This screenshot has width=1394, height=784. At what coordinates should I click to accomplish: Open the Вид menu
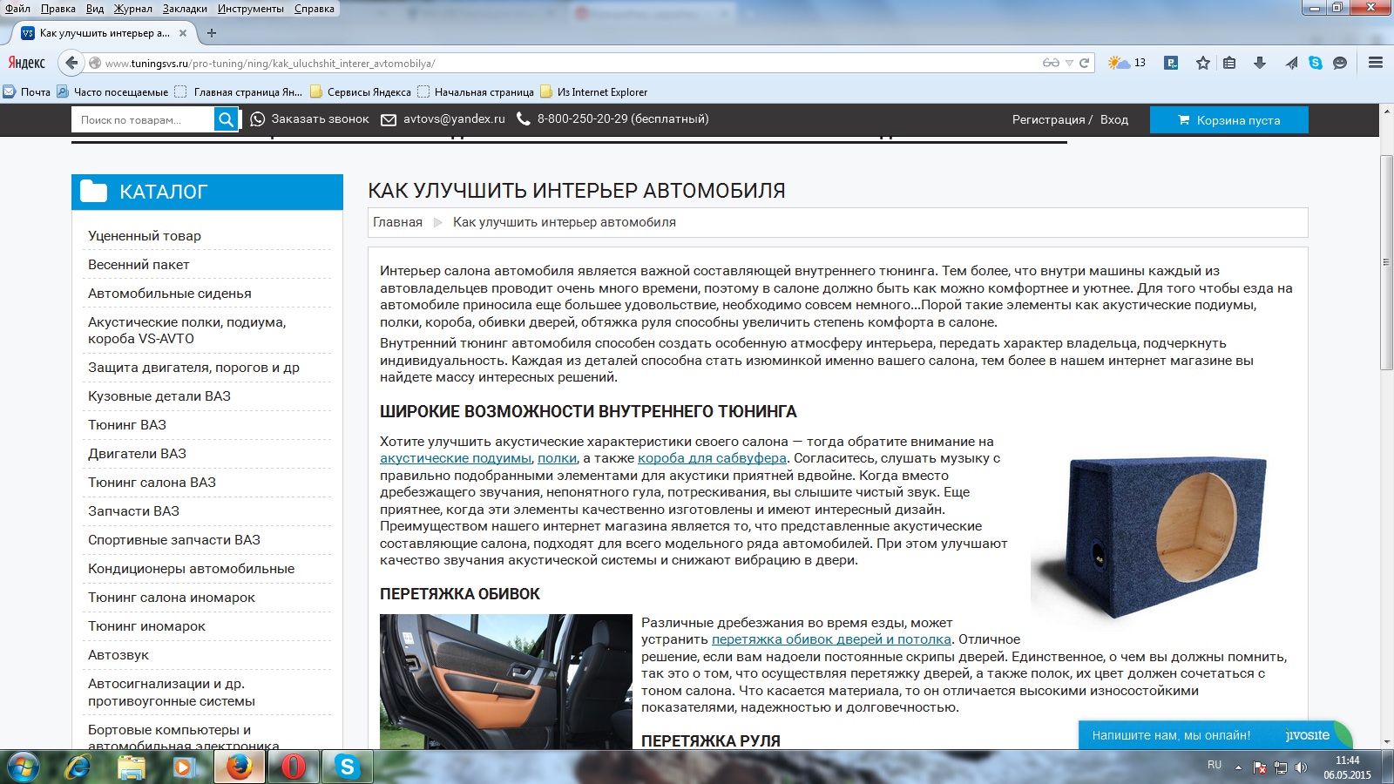click(95, 9)
